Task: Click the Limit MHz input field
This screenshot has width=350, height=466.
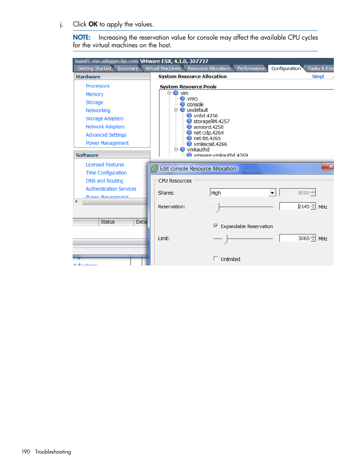Action: tap(295, 238)
